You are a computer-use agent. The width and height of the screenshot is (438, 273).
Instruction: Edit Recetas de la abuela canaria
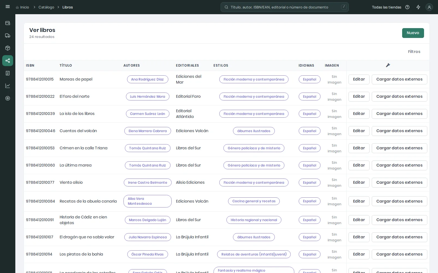(x=359, y=201)
